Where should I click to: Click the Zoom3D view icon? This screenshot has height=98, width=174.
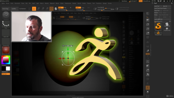pyautogui.click(x=148, y=70)
